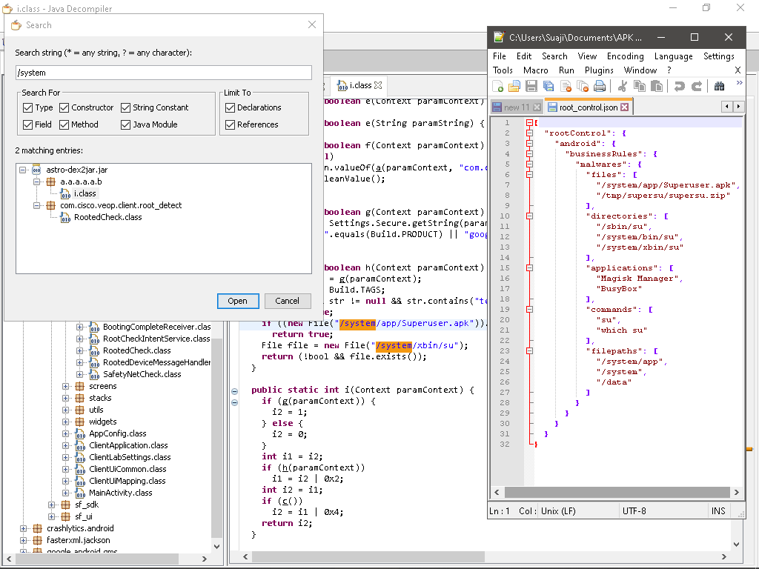Click decompiler code horizontal scrollbar thumb
The height and width of the screenshot is (569, 759).
[368, 556]
